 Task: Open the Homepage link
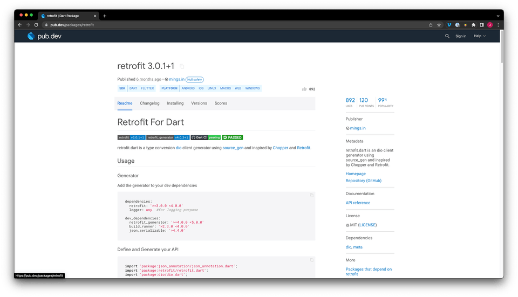pos(356,174)
